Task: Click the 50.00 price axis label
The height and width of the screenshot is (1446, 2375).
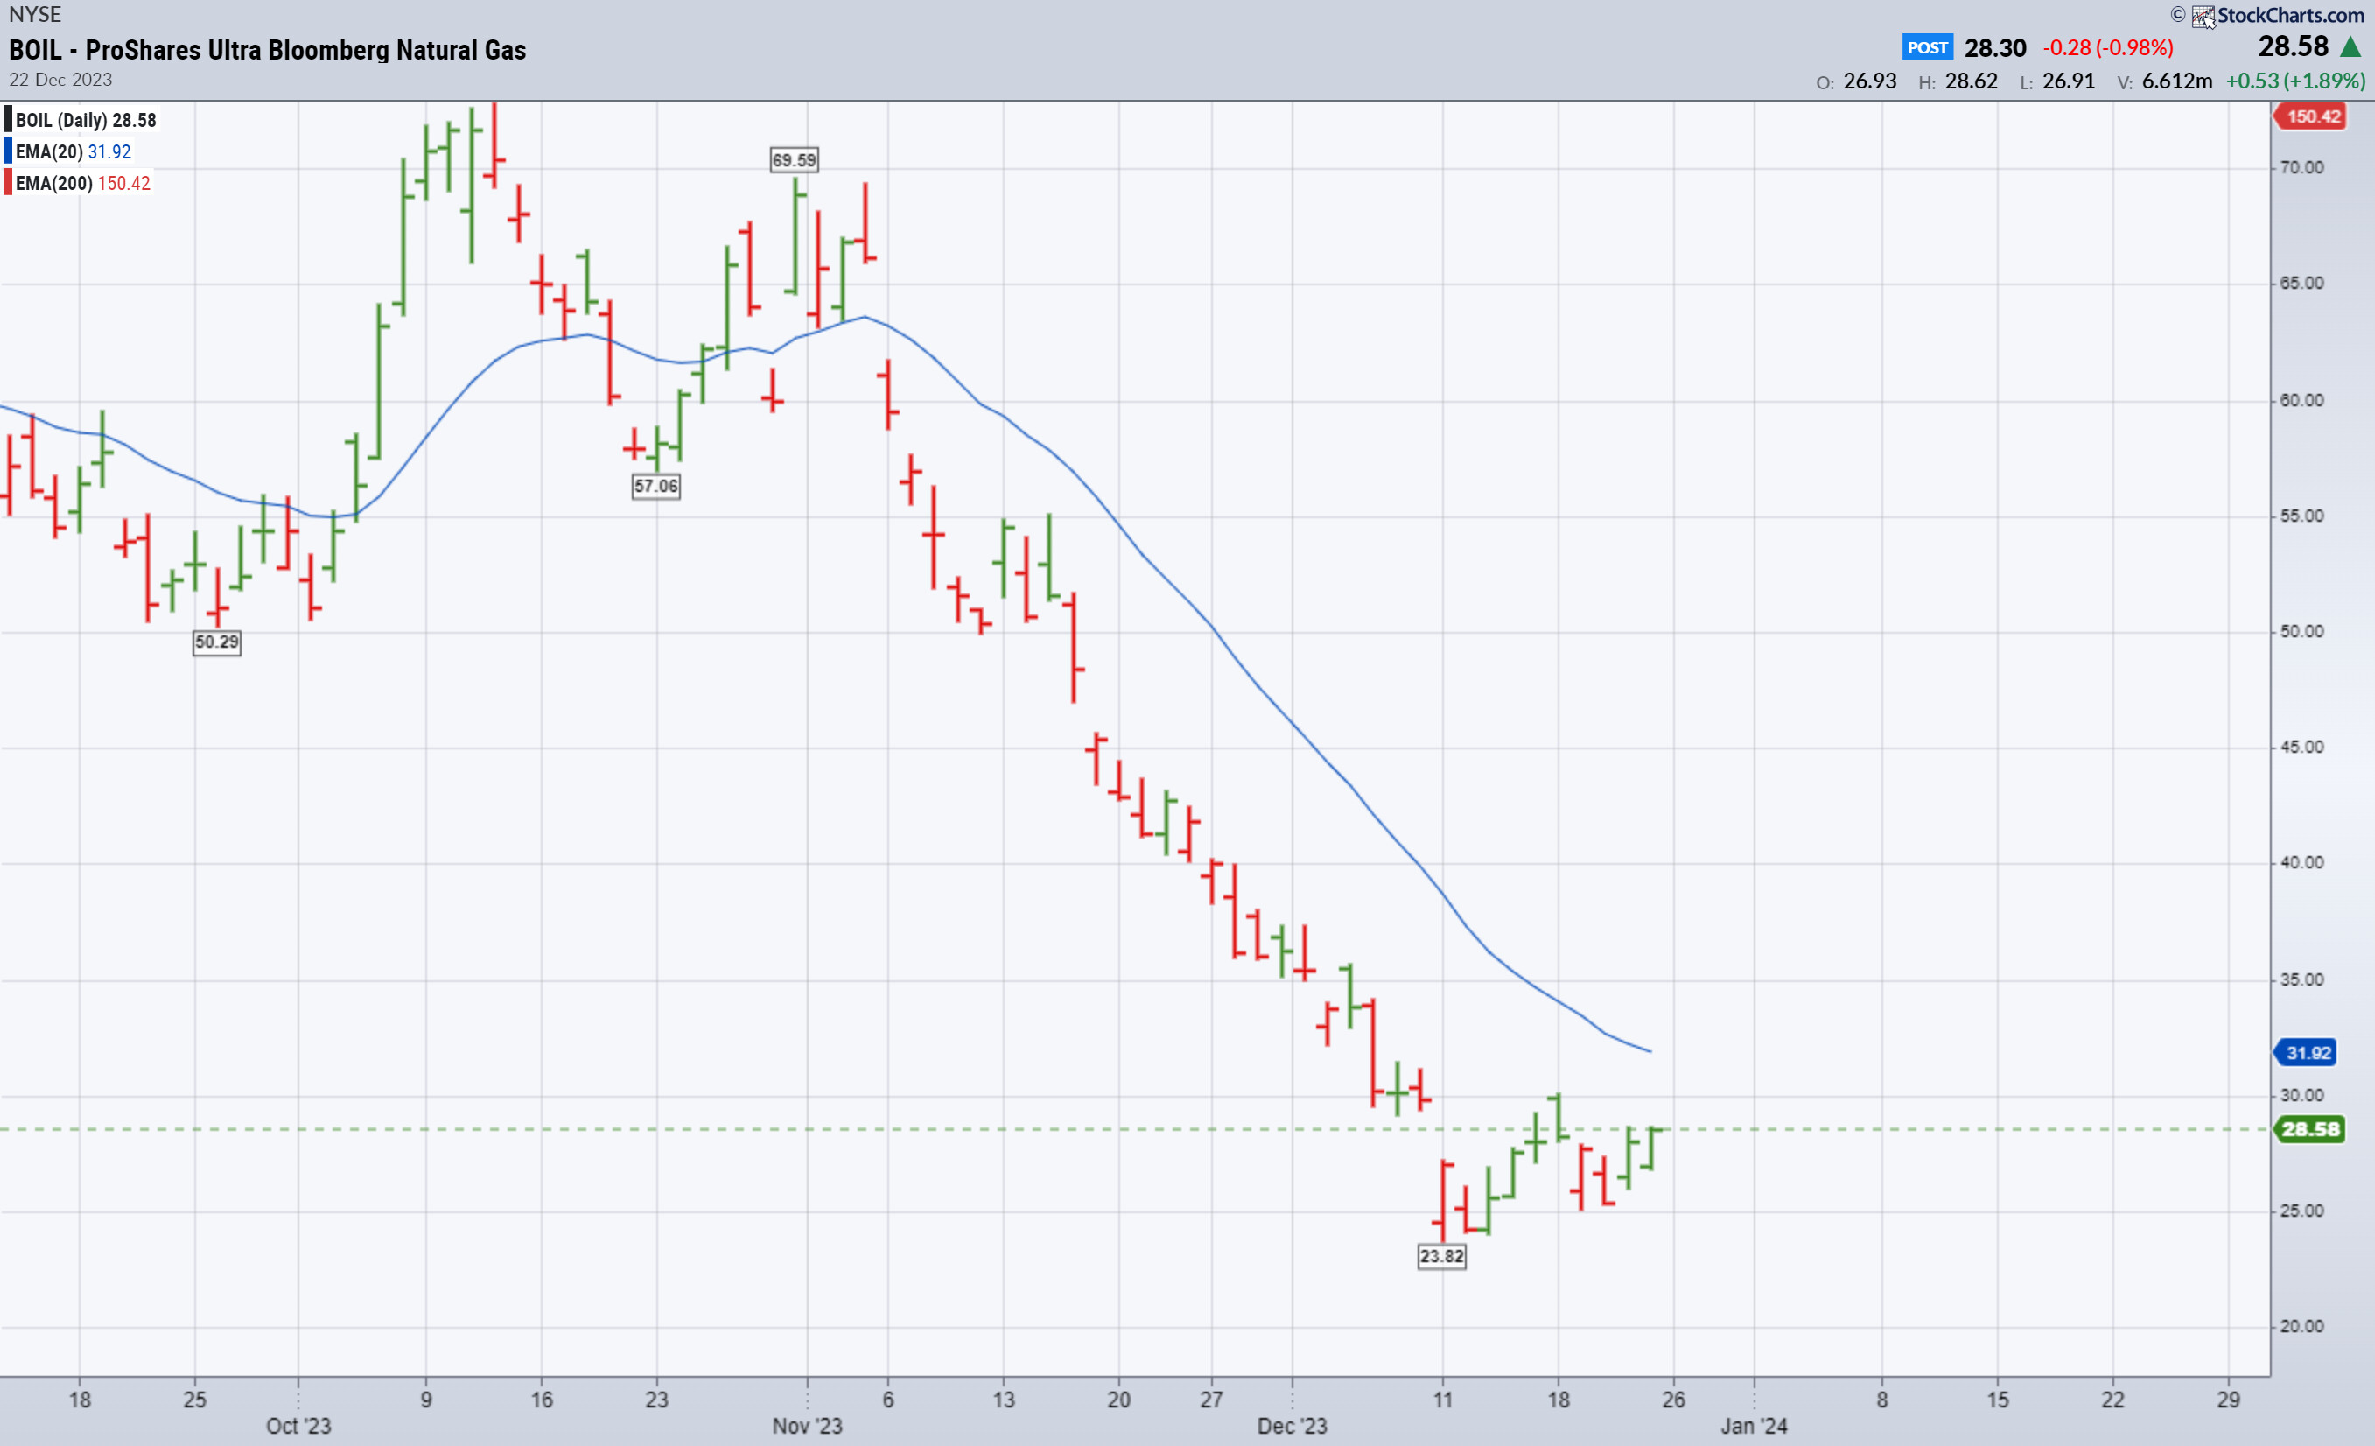Action: tap(2301, 631)
